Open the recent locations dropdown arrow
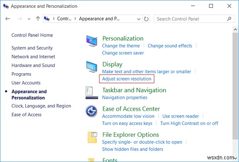Viewport: 239px width, 162px height. 29,19
